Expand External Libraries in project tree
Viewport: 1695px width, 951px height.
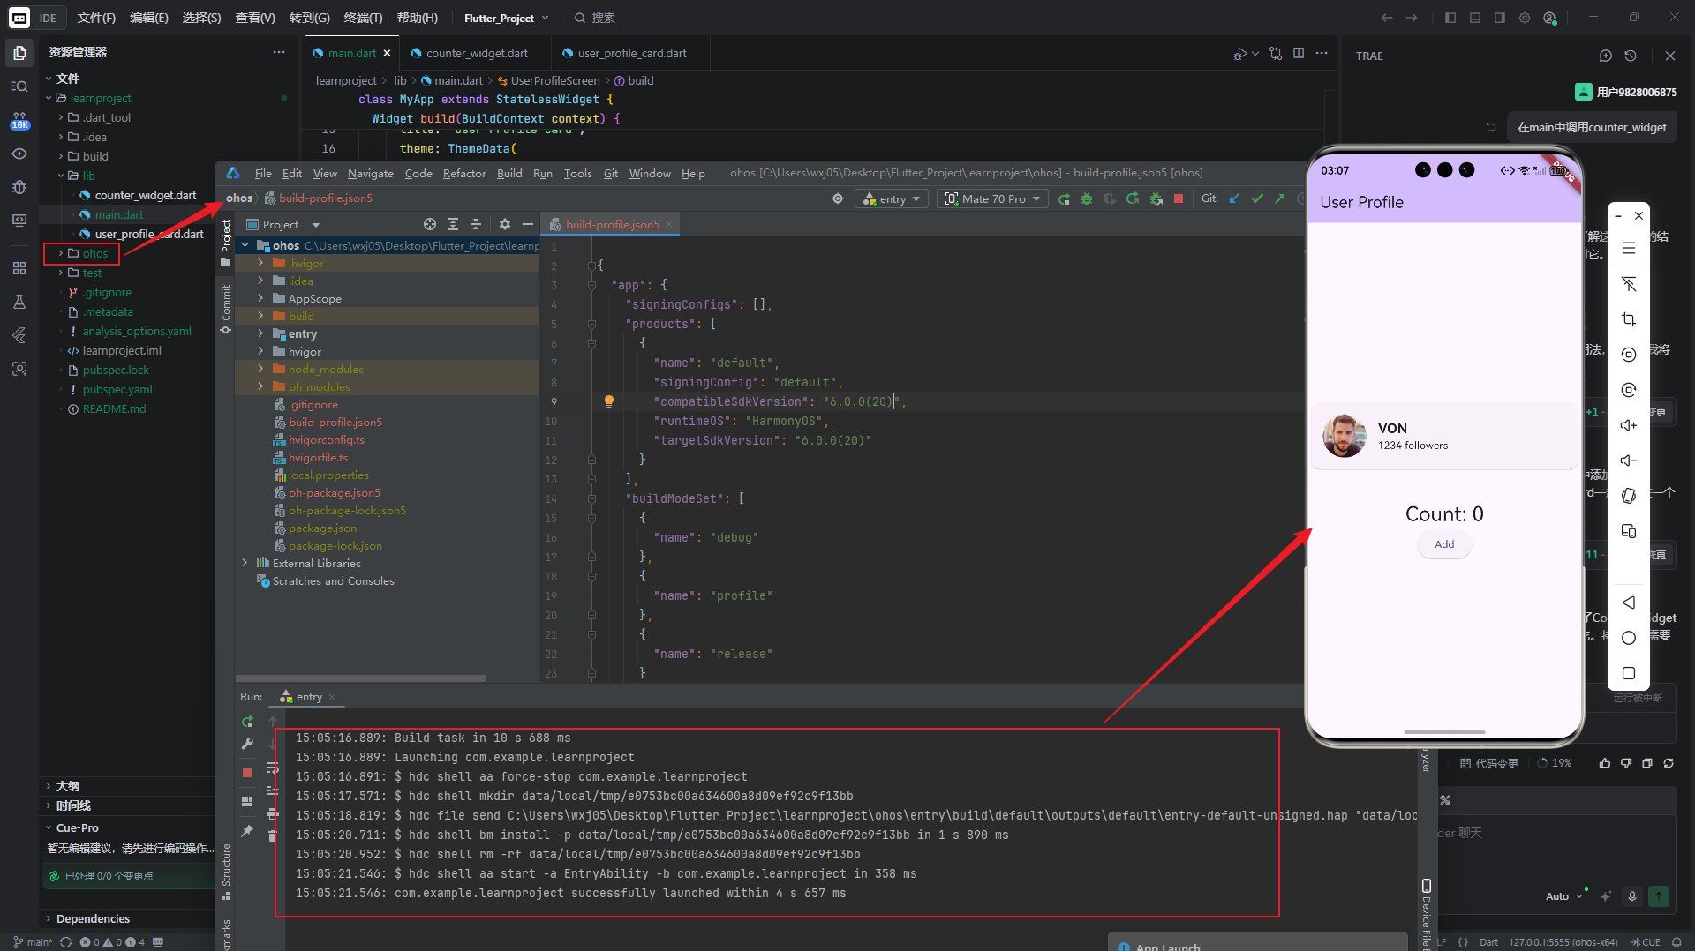pos(245,563)
